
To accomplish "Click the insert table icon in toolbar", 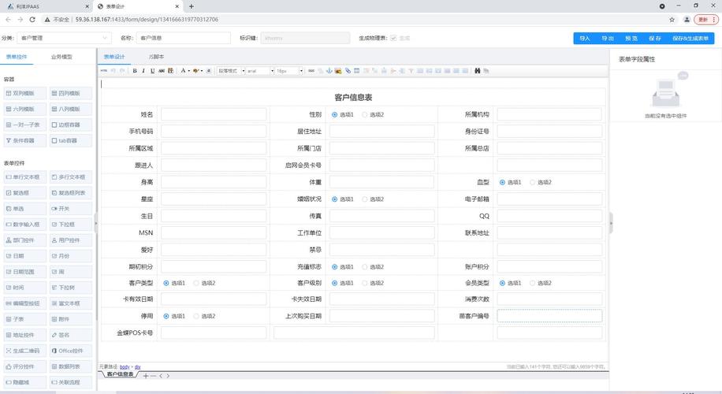I will (x=356, y=70).
